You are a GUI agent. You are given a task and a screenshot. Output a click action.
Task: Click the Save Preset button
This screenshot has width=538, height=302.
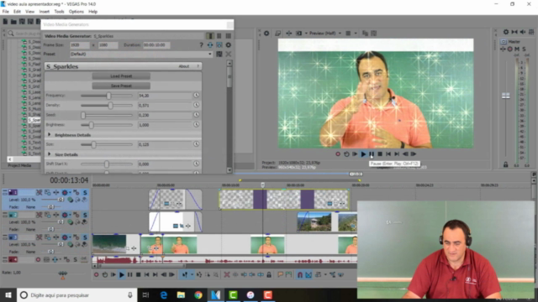pos(121,86)
